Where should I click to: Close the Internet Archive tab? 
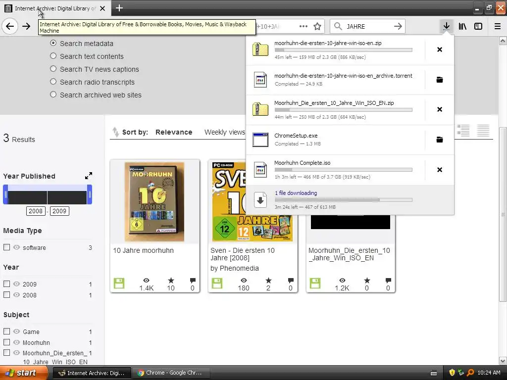coord(102,8)
